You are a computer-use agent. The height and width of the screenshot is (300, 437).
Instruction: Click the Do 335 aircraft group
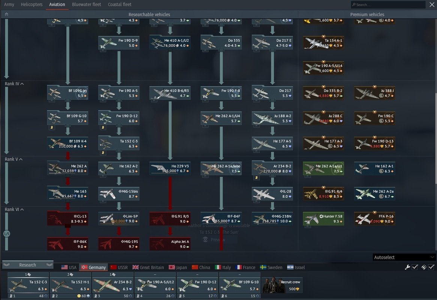pyautogui.click(x=221, y=43)
